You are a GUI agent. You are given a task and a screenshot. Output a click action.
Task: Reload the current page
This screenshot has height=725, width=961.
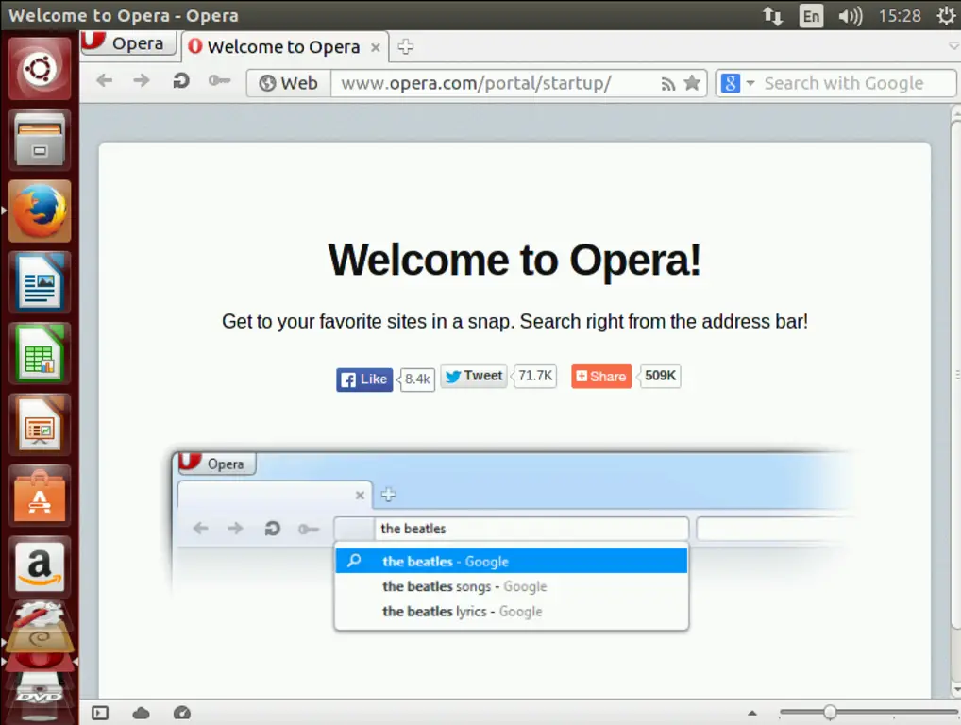pyautogui.click(x=181, y=81)
